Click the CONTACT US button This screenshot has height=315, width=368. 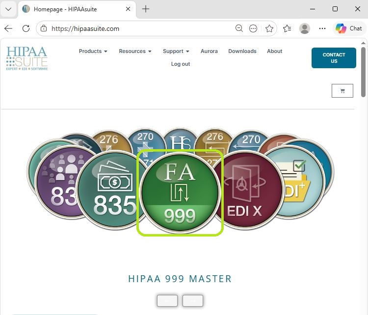(x=334, y=58)
